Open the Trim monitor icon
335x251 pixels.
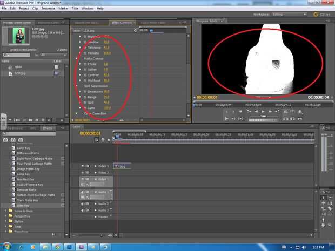(x=300, y=119)
